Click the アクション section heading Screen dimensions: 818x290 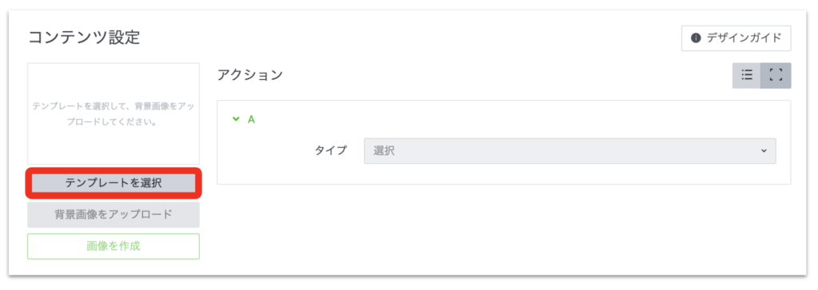pos(250,75)
